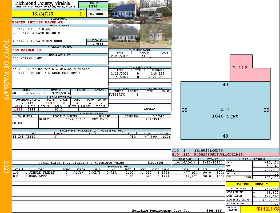Click note db248-526 fr walter m clarke

click(51, 69)
